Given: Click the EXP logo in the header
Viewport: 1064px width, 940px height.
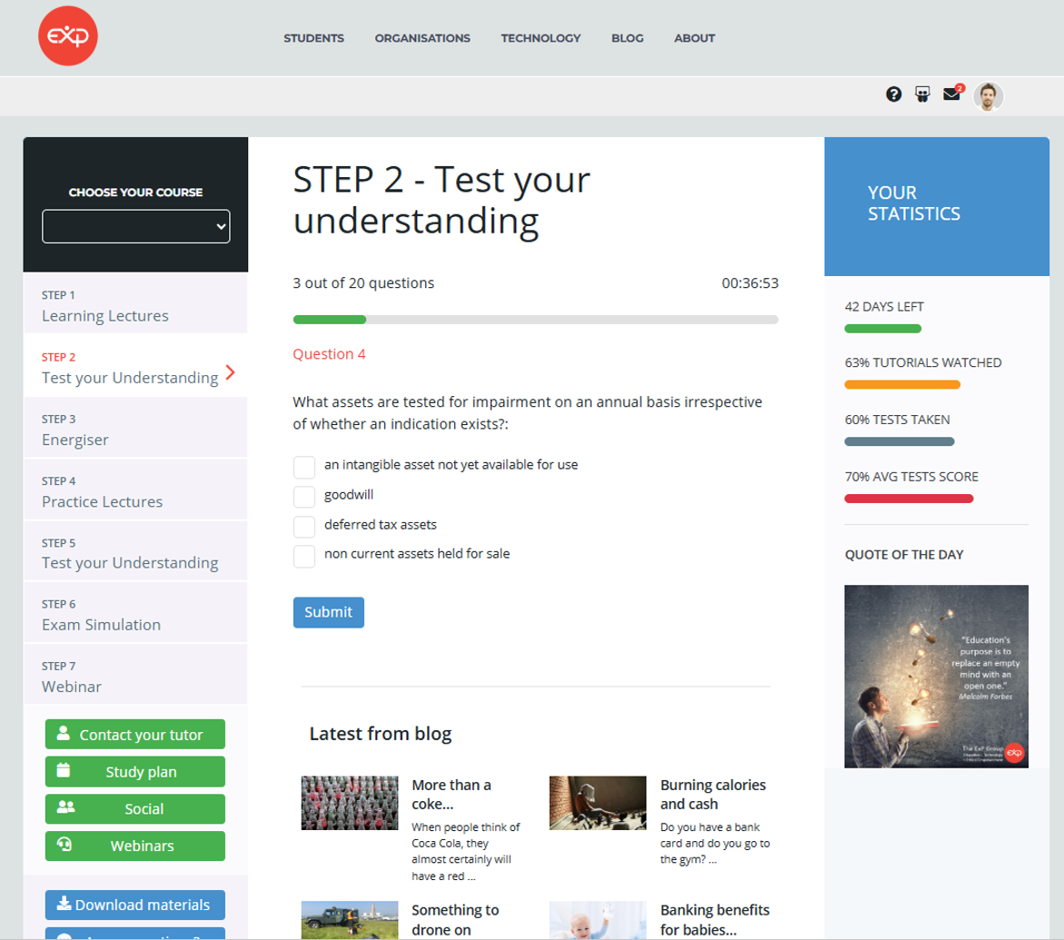Looking at the screenshot, I should (68, 37).
